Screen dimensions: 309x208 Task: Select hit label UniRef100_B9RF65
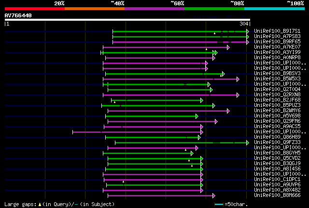pyautogui.click(x=277, y=41)
